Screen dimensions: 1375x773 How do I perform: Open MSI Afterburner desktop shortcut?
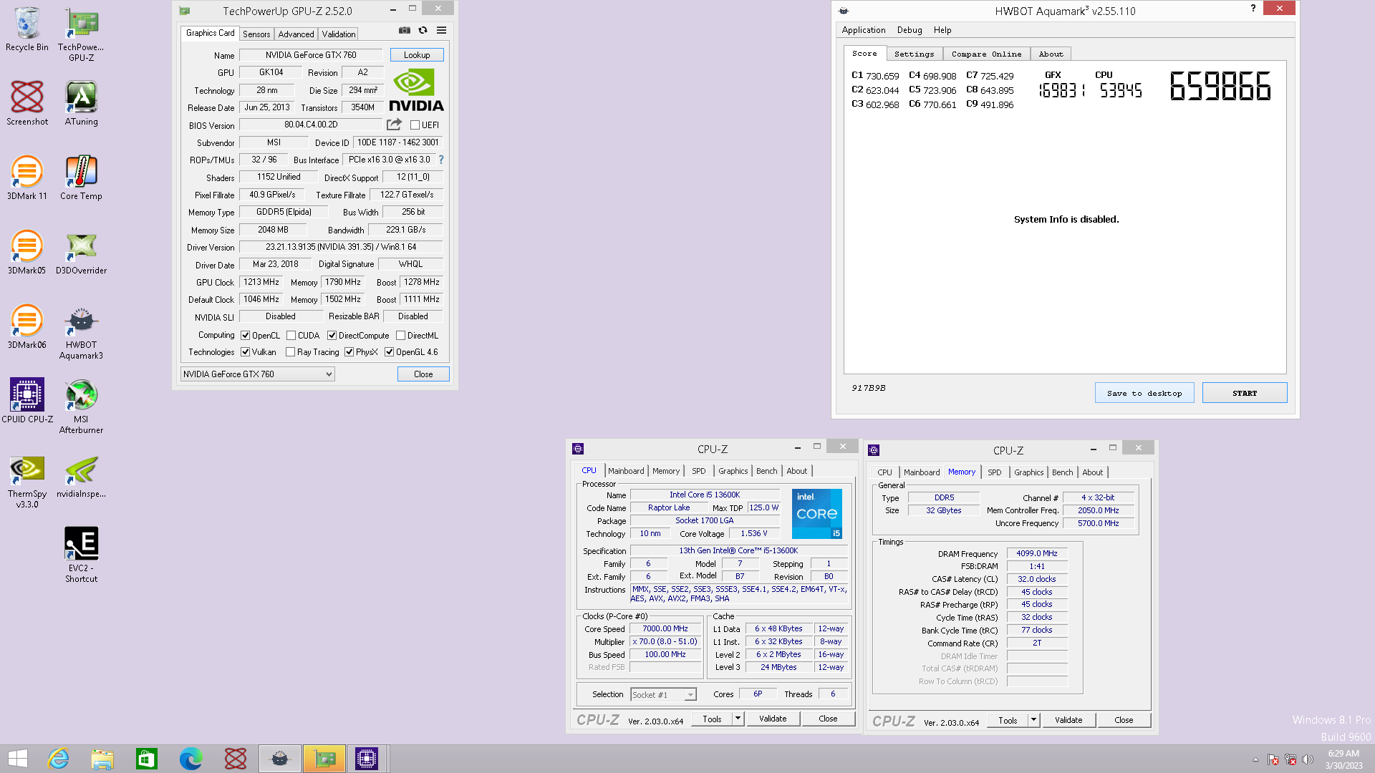[81, 407]
